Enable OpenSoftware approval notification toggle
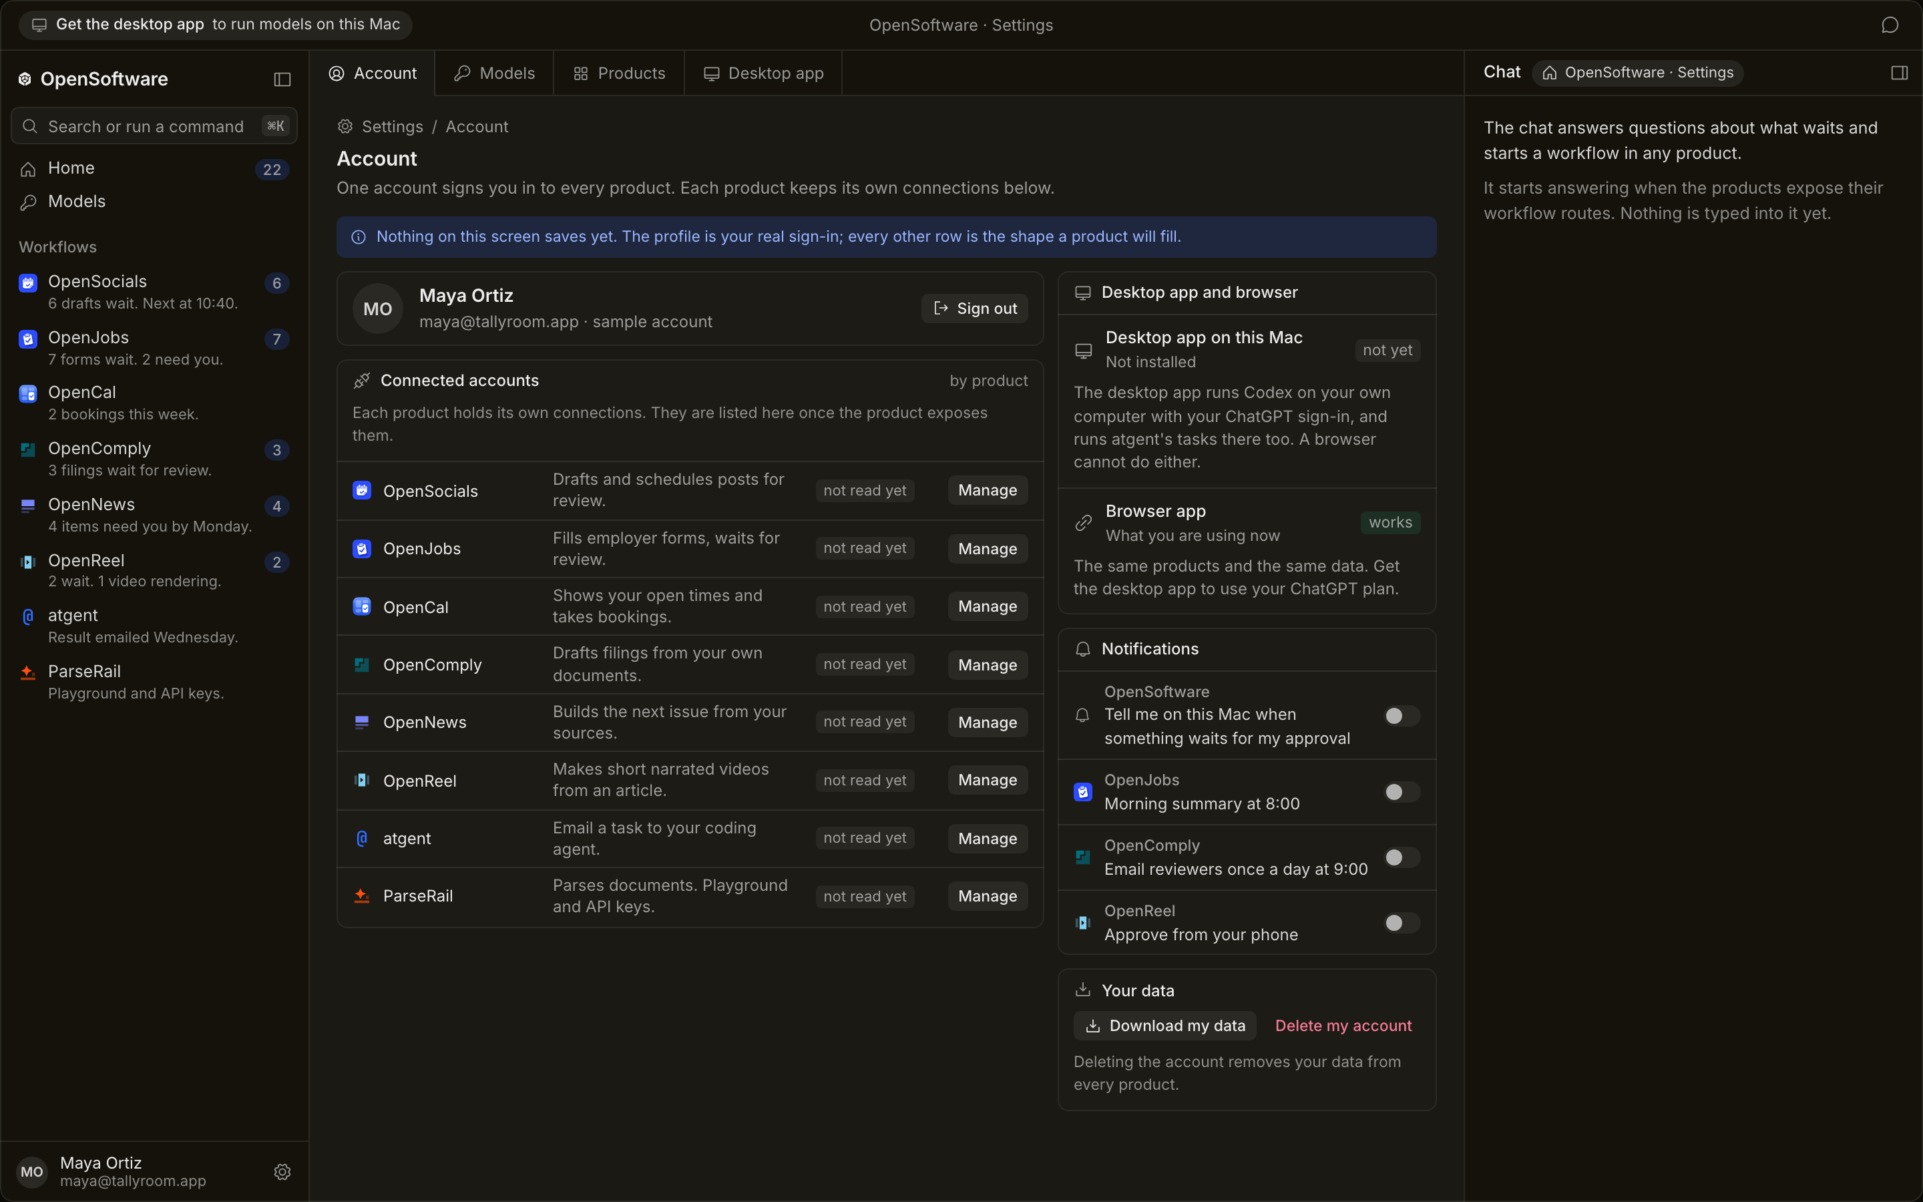 1401,715
